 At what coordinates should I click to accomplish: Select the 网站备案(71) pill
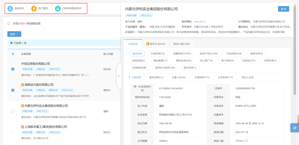(x=160, y=61)
